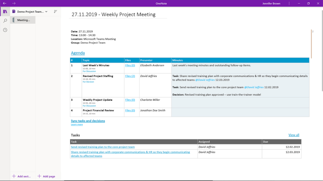Viewport: 323px width, 181px height.
Task: Click due date 12.03.2019 in Tasks table
Action: coord(292,152)
